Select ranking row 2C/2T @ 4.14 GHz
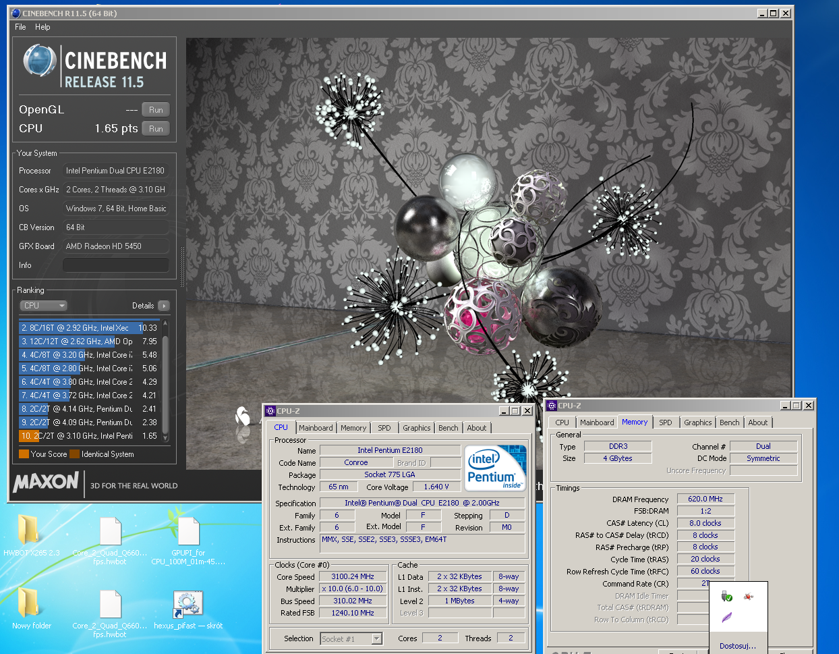This screenshot has width=839, height=654. (x=89, y=409)
